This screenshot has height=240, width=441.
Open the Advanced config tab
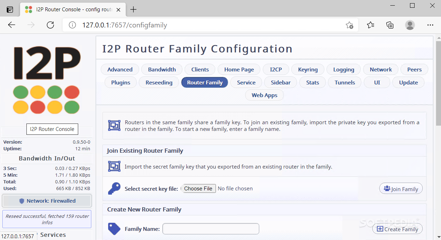pos(120,70)
